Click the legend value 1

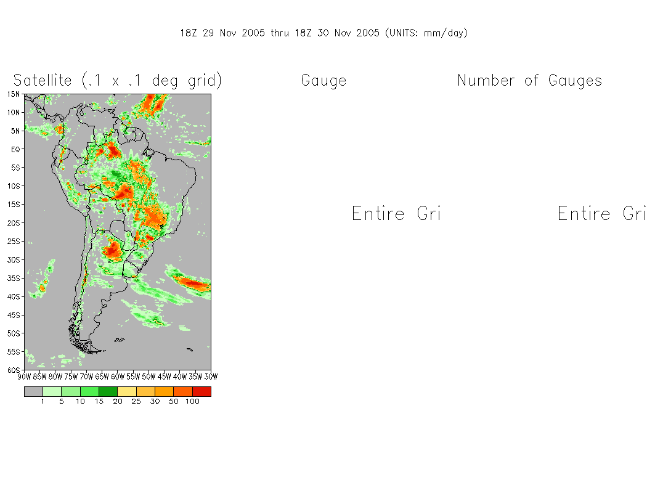click(x=43, y=401)
